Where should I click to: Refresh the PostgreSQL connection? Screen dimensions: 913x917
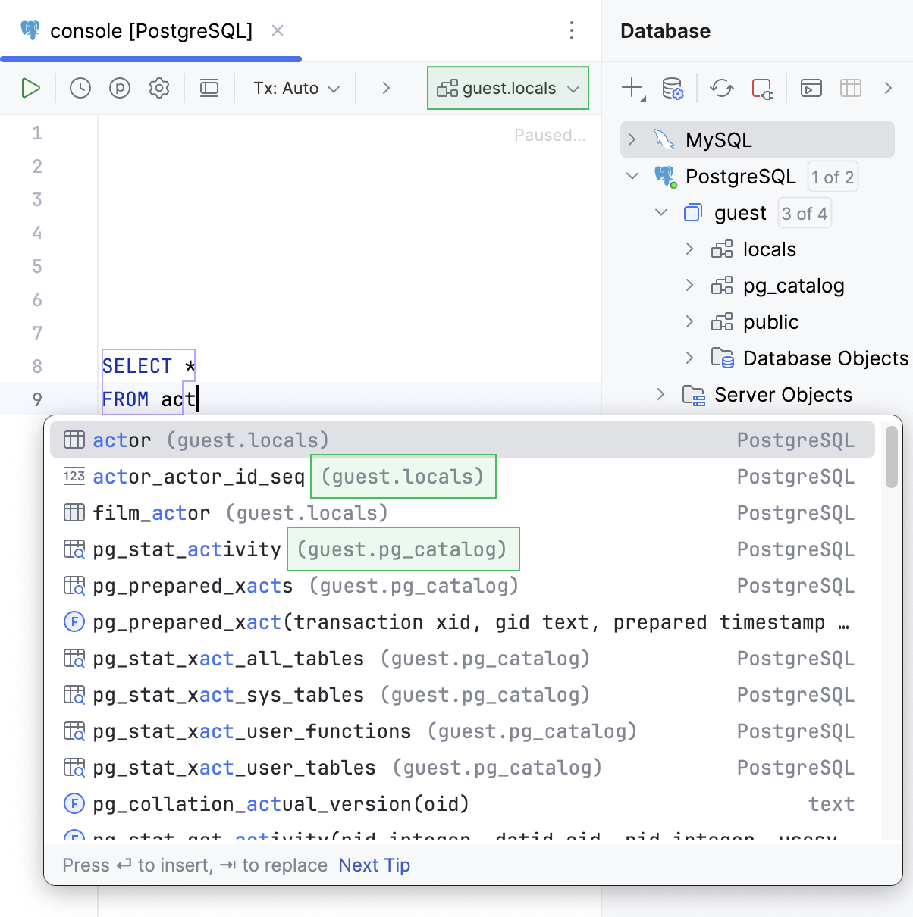coord(721,88)
